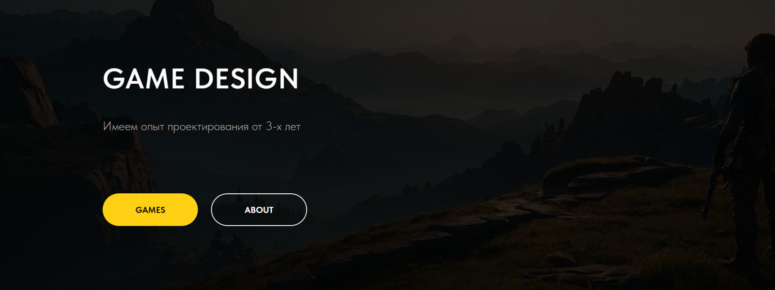
Task: Click the word DESIGN in the title
Action: pos(247,79)
